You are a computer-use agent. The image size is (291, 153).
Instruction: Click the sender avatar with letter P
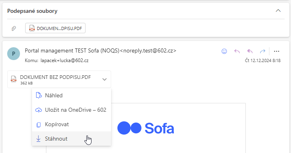14,54
